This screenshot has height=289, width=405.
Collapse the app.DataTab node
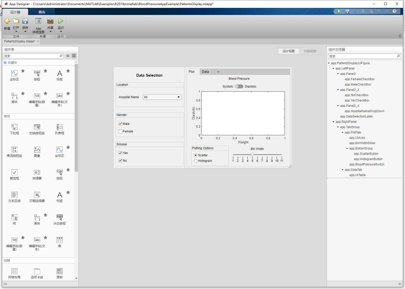coord(342,170)
